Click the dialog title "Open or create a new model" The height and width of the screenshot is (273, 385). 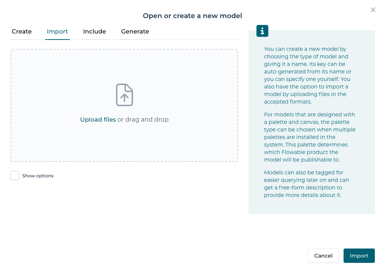click(x=192, y=16)
